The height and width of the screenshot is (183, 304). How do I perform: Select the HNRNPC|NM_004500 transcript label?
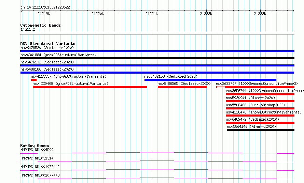tap(37, 150)
